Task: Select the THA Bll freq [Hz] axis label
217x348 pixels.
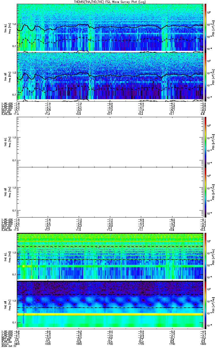Action: pyautogui.click(x=7, y=76)
